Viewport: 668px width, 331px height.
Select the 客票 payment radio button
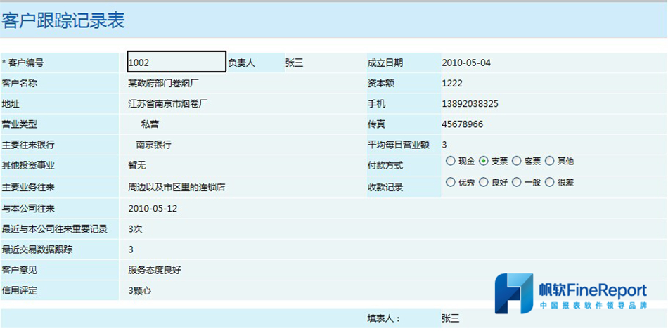click(516, 162)
